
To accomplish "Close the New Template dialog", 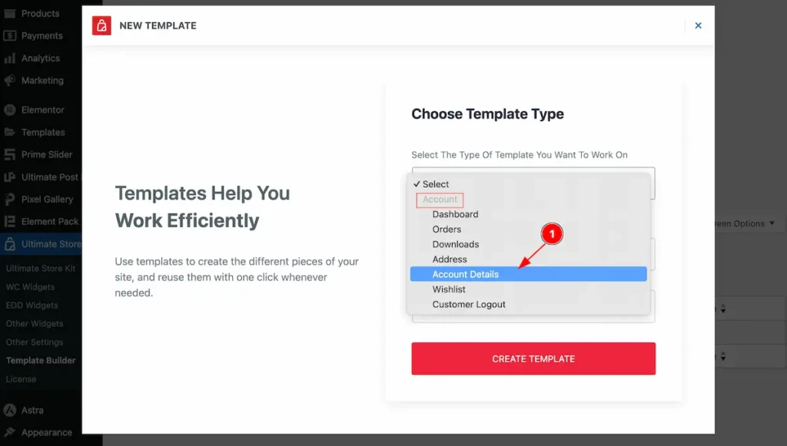I will point(698,25).
